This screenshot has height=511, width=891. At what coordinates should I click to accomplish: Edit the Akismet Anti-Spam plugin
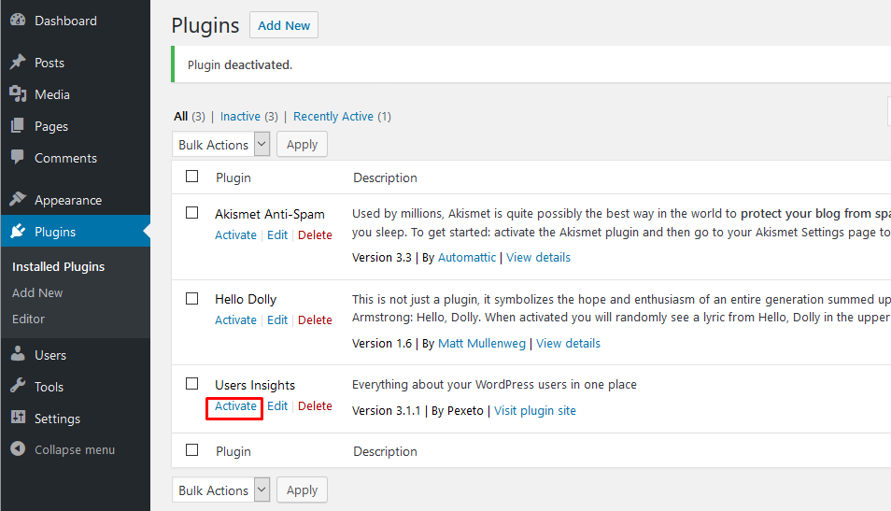pyautogui.click(x=277, y=235)
